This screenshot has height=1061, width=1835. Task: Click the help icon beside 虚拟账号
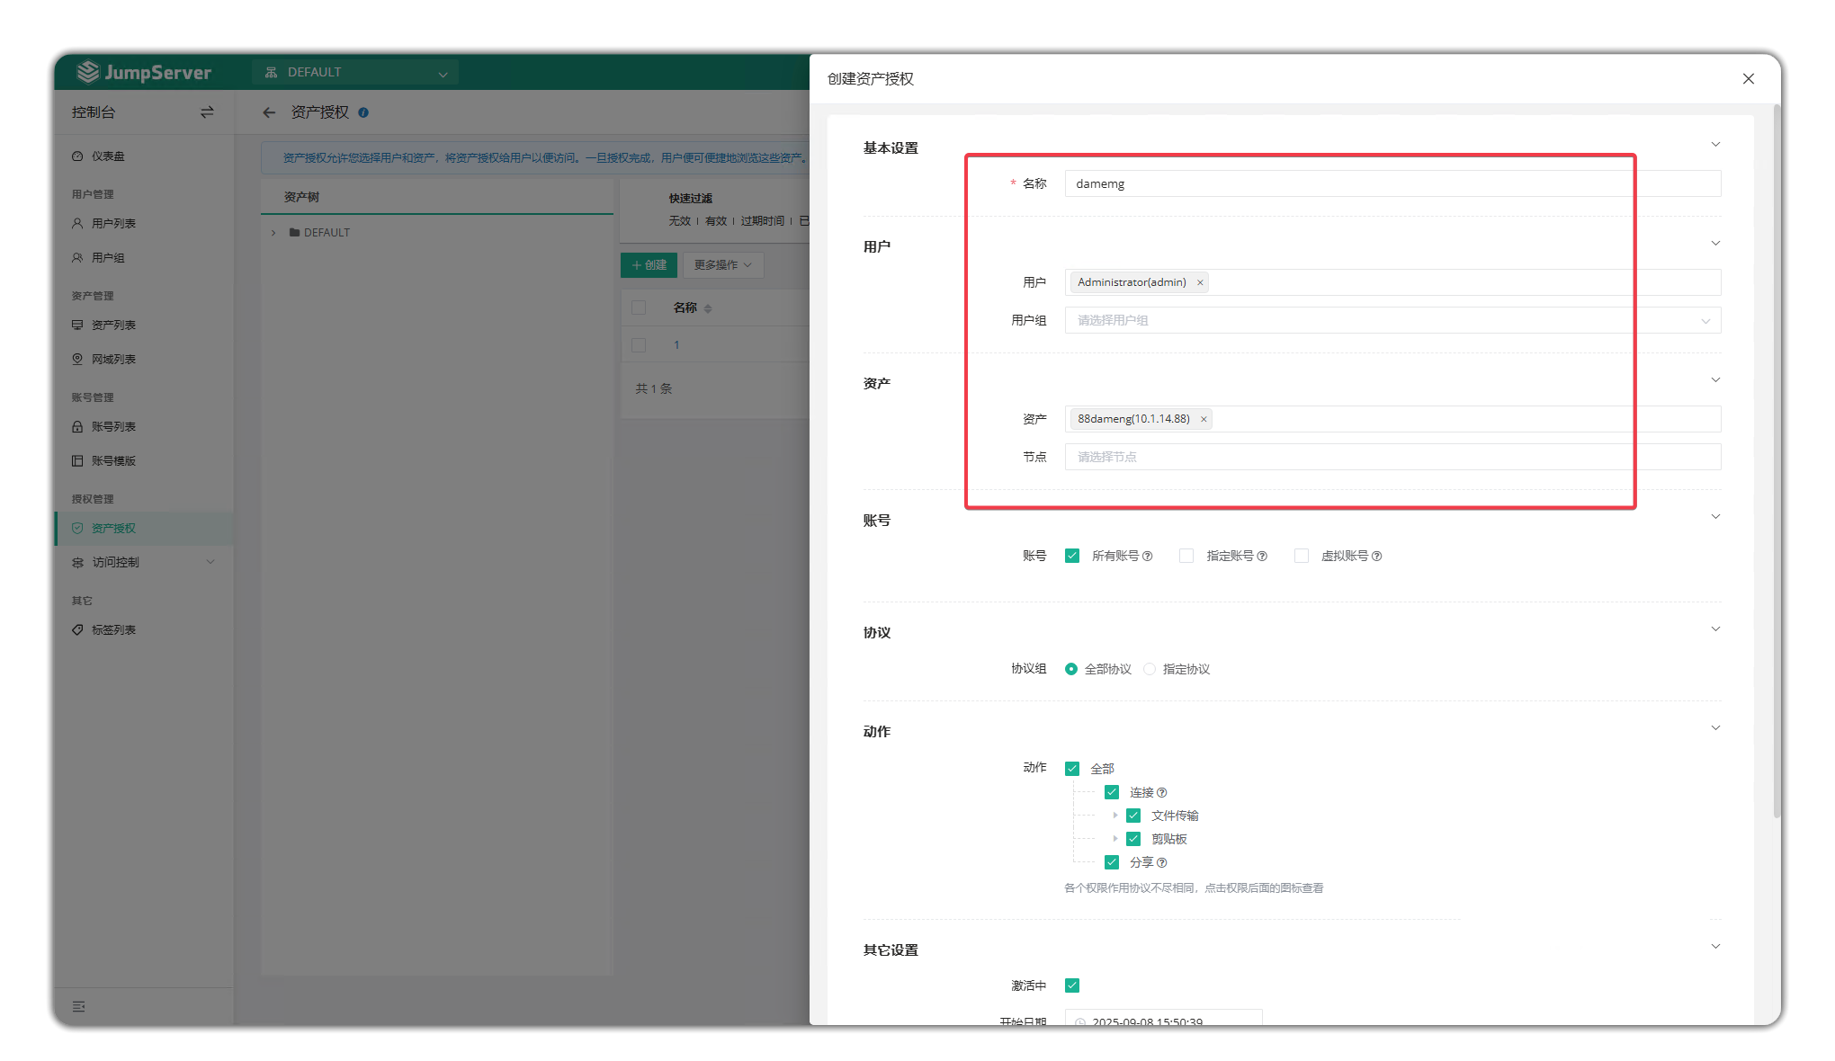[1376, 557]
